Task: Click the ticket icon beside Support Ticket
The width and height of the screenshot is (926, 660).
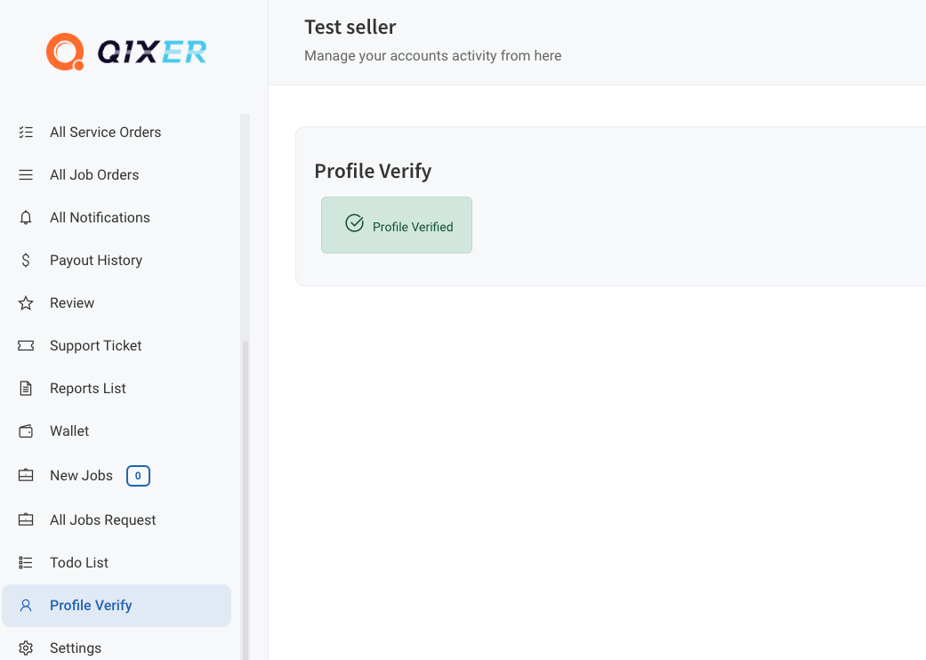Action: coord(26,346)
